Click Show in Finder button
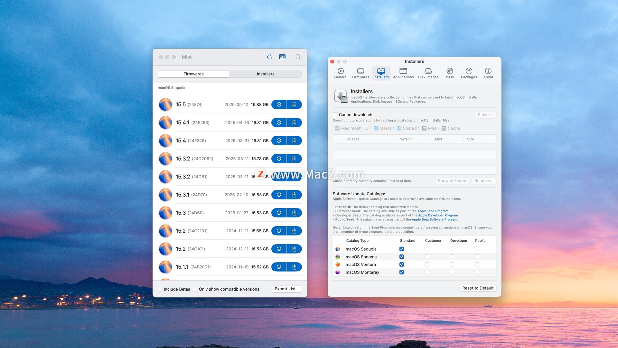Viewport: 618px width, 348px height. [452, 180]
